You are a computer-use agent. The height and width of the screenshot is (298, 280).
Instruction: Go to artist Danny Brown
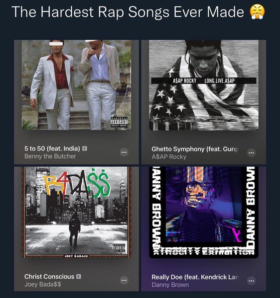pos(170,285)
